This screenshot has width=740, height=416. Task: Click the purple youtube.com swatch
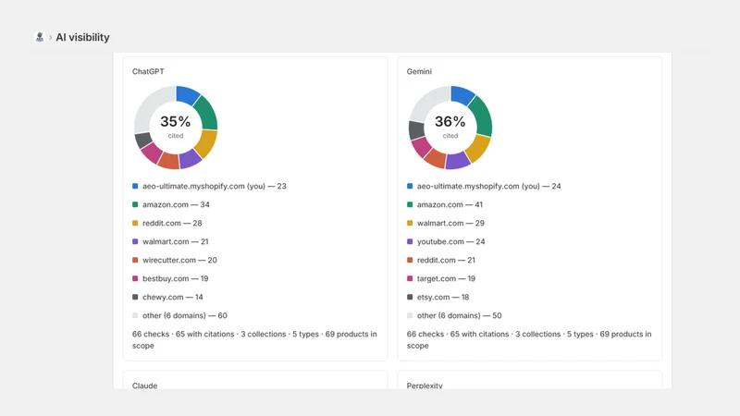(x=410, y=241)
